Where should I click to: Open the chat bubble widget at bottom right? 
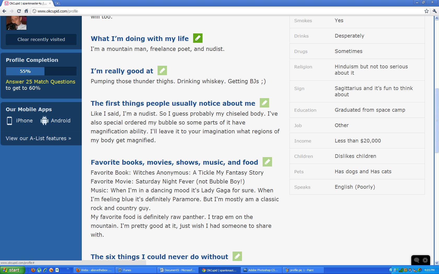tap(416, 260)
